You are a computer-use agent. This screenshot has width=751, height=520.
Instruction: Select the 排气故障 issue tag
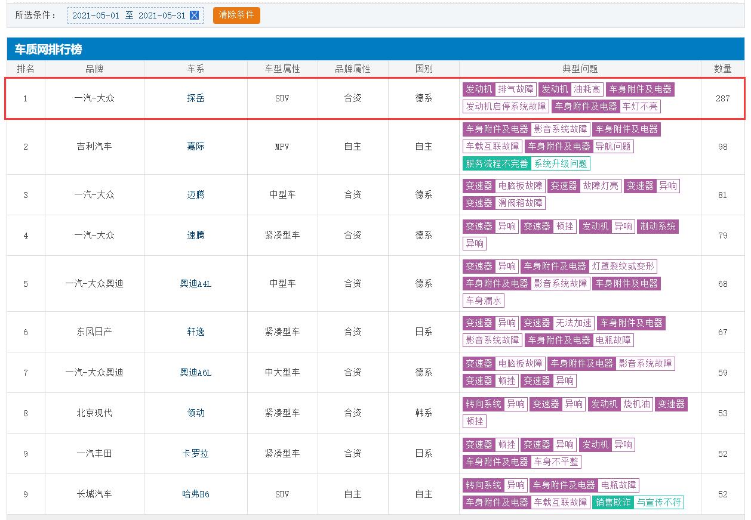pyautogui.click(x=516, y=89)
